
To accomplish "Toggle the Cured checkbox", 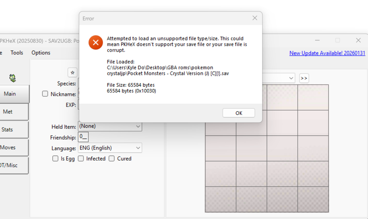I will click(112, 159).
